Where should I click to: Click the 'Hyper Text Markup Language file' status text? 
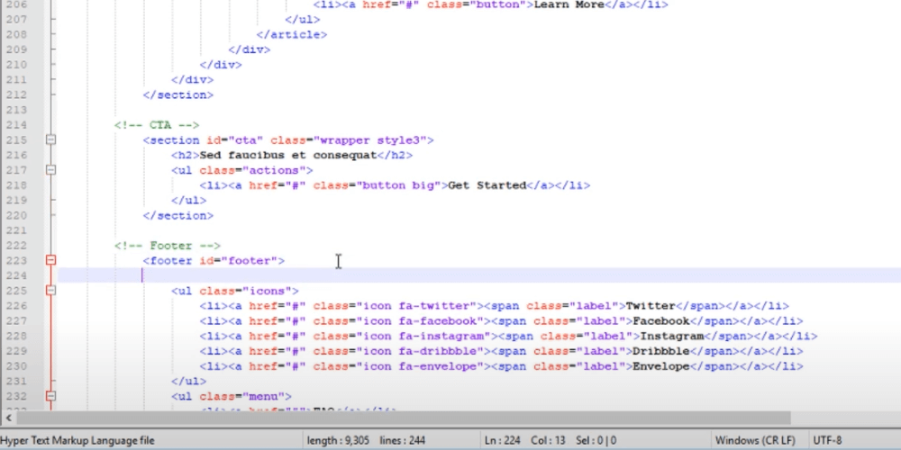coord(77,441)
